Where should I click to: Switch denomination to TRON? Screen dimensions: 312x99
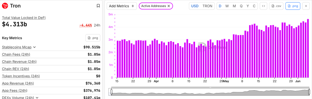[207, 6]
